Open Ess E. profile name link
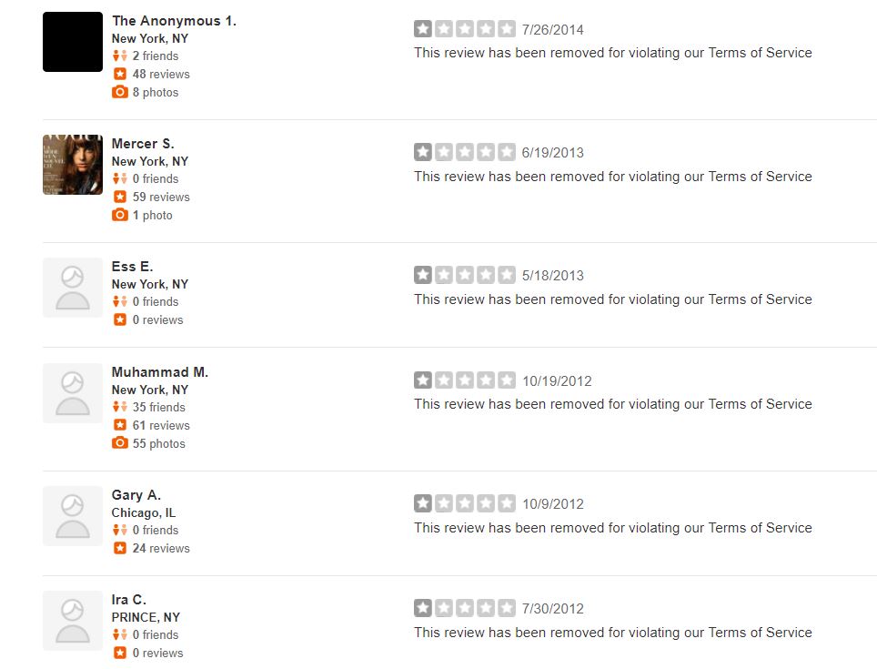Viewport: 877px width, 669px height. [132, 267]
